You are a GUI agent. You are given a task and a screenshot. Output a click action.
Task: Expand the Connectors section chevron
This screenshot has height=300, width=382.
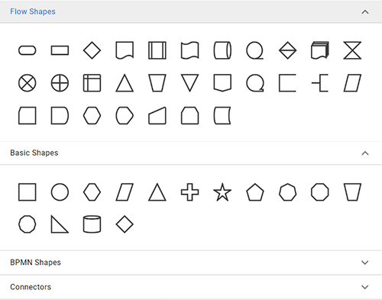click(x=365, y=287)
